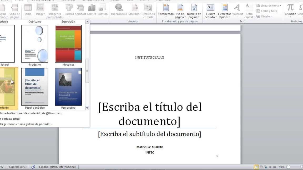Open Elementos rápidos quick parts
Screen dimensions: 303x170
pos(225,11)
